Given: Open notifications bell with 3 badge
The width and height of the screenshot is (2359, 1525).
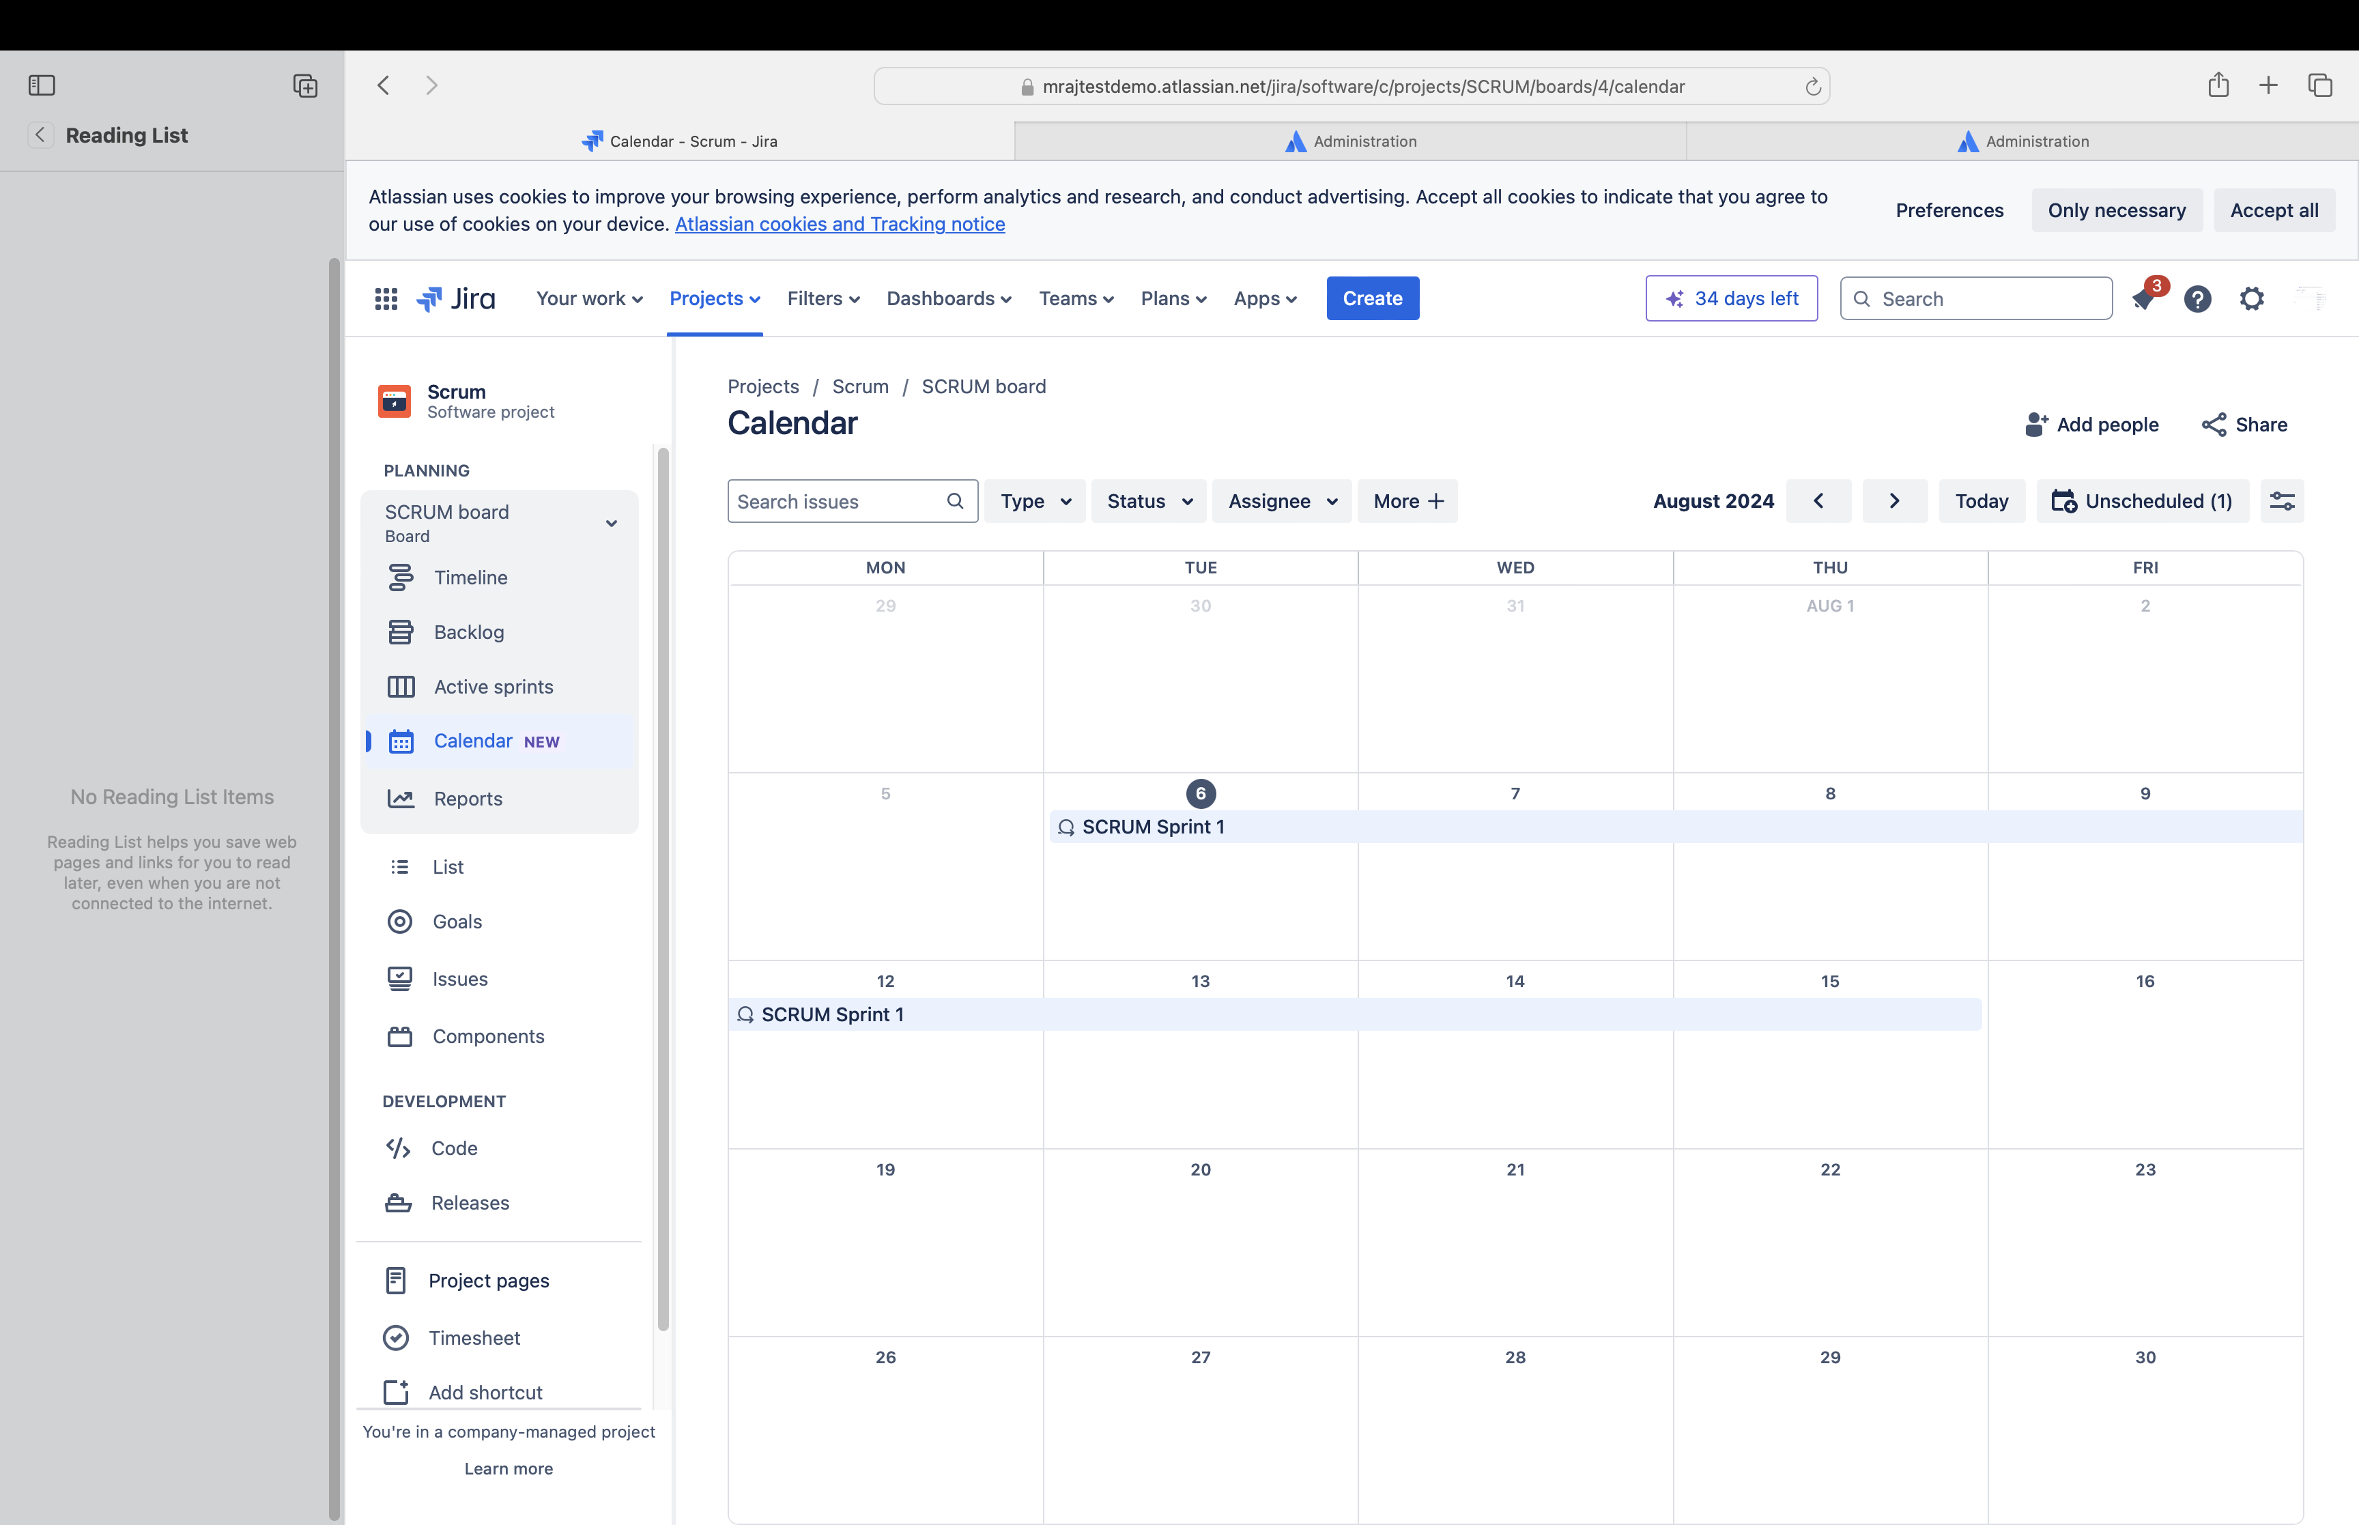Looking at the screenshot, I should (x=2144, y=299).
